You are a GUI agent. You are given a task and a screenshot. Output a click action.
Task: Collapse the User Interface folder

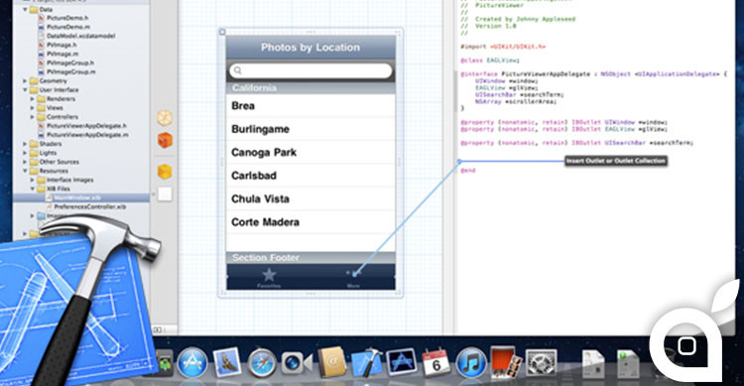pos(25,89)
